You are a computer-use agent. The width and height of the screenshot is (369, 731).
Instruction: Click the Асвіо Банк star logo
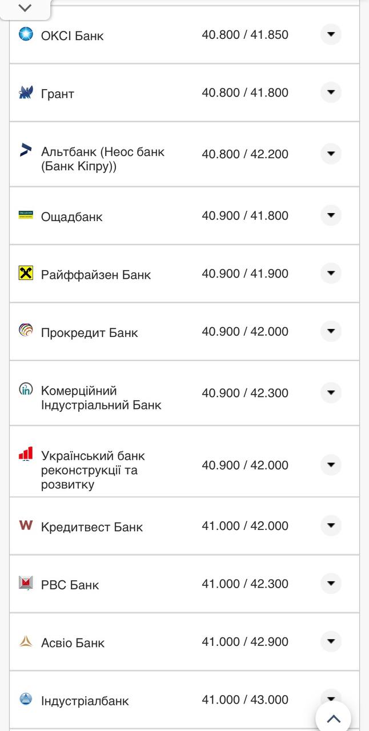[x=25, y=641]
